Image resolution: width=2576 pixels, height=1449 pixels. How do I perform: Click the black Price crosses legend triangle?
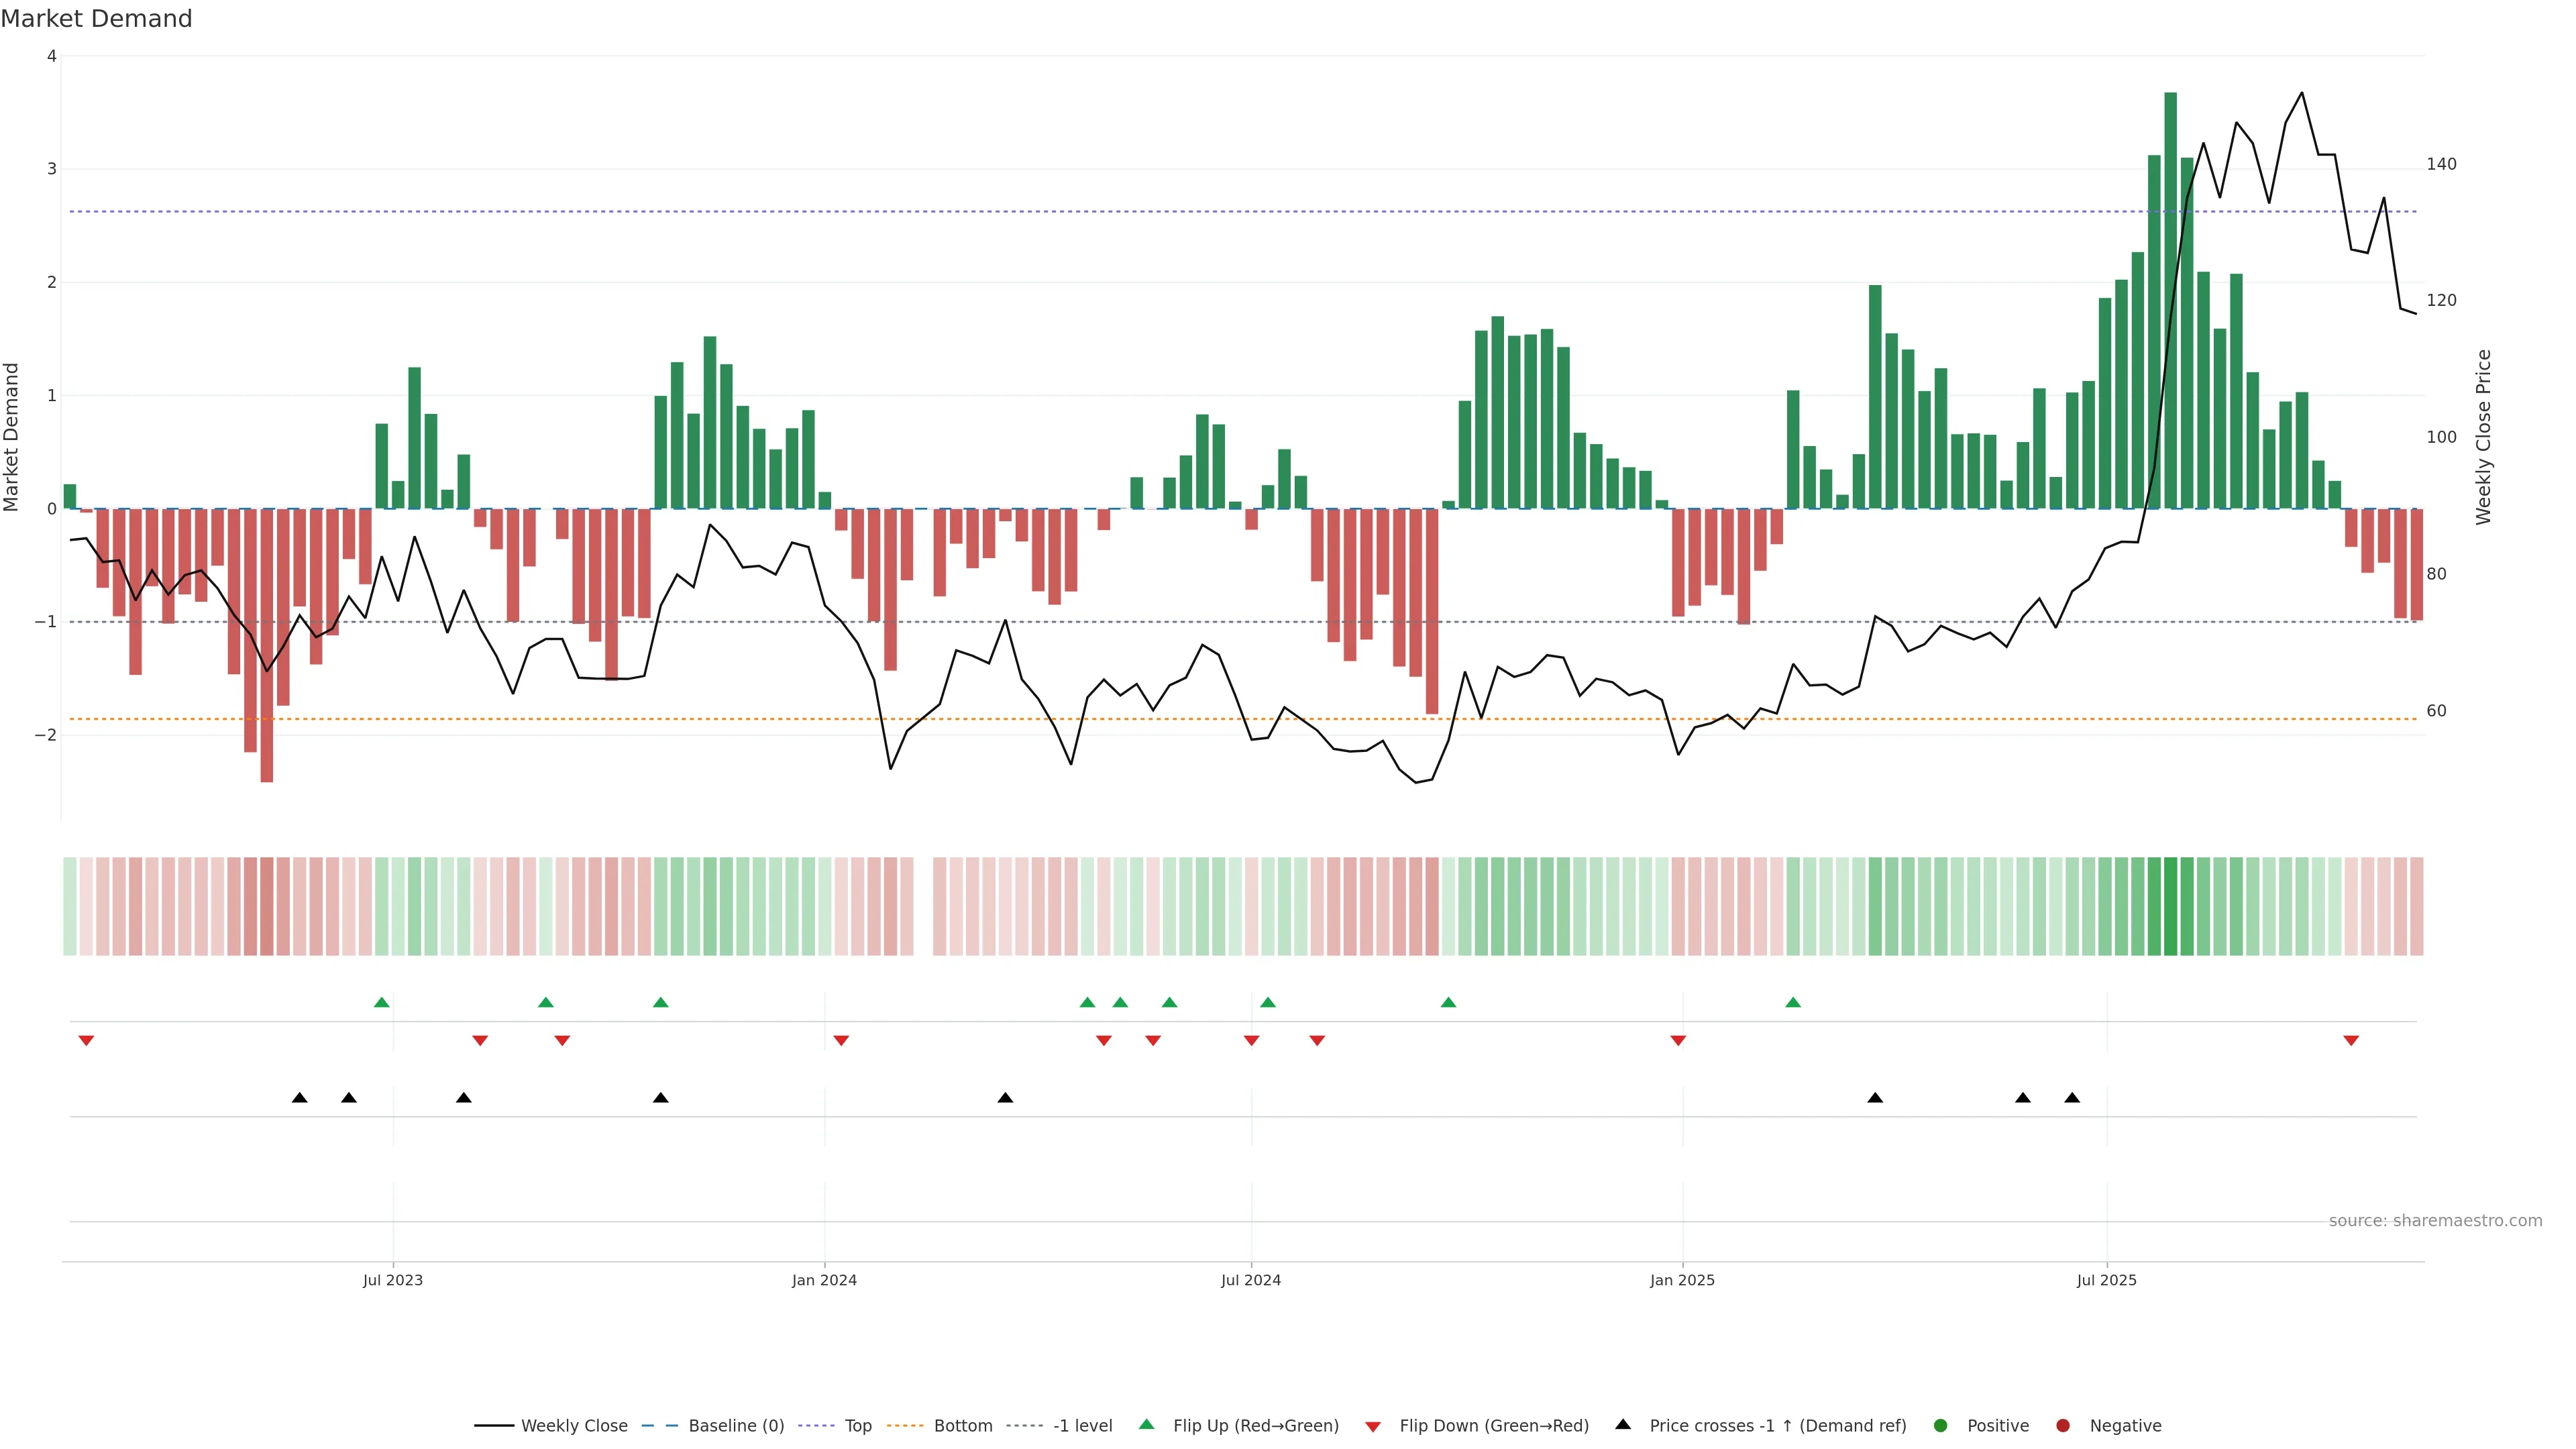pos(1623,1424)
